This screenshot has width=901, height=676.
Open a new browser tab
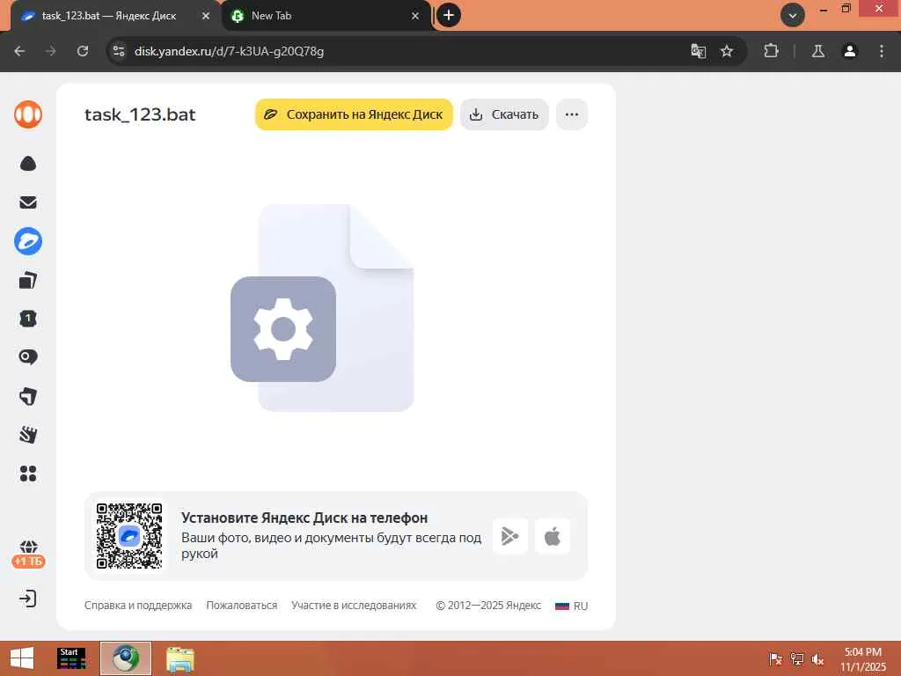(x=449, y=16)
